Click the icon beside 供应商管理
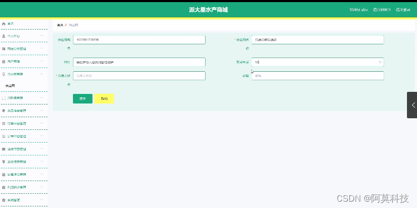Viewport: 417px width, 208px height. point(4,74)
